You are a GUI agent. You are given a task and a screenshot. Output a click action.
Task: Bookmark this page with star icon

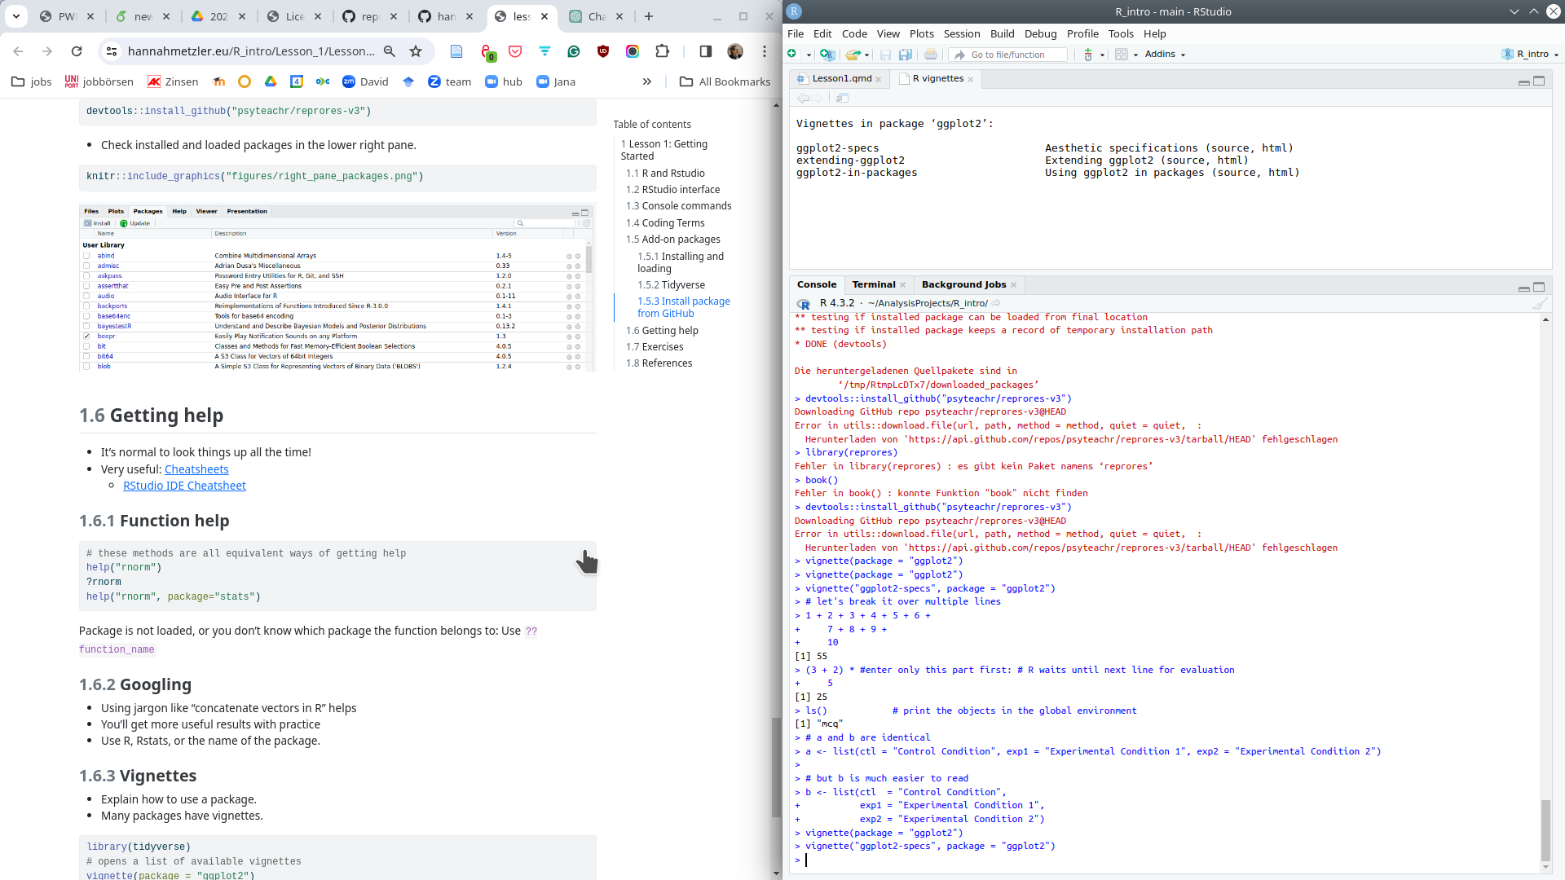(x=416, y=51)
